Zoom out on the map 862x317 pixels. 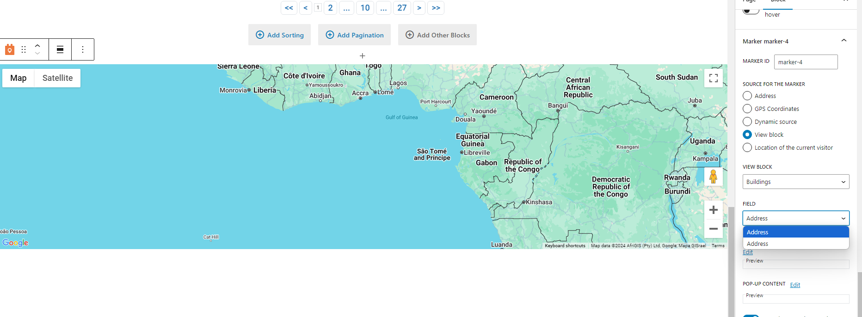[714, 229]
